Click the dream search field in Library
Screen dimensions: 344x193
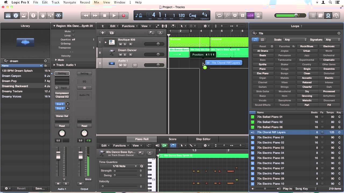point(26,61)
